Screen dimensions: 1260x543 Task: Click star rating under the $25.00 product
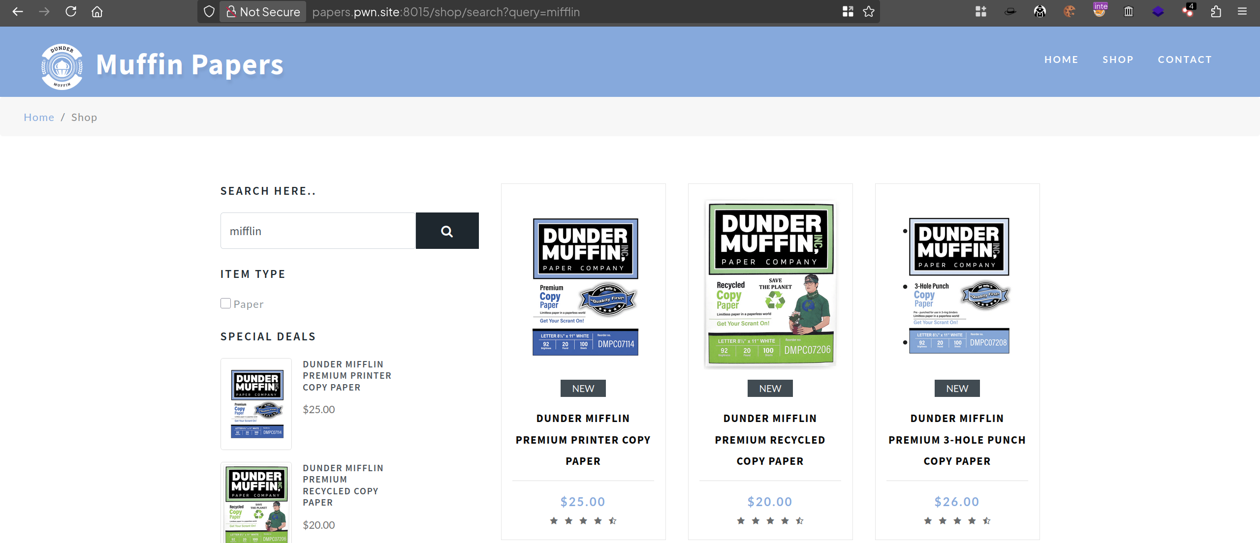tap(583, 520)
